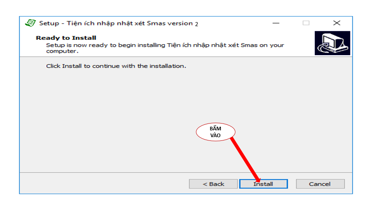This screenshot has width=371, height=208.
Task: Click the green Setup icon in title bar
Action: click(29, 23)
